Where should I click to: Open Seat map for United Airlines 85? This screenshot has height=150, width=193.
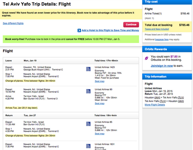click(x=100, y=134)
